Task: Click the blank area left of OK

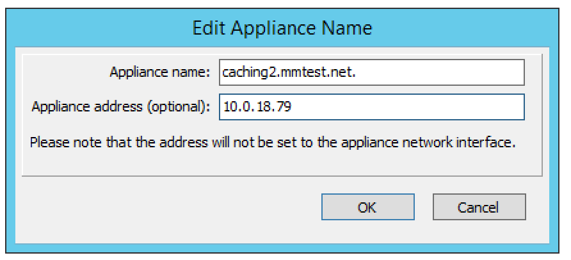Action: click(x=173, y=207)
